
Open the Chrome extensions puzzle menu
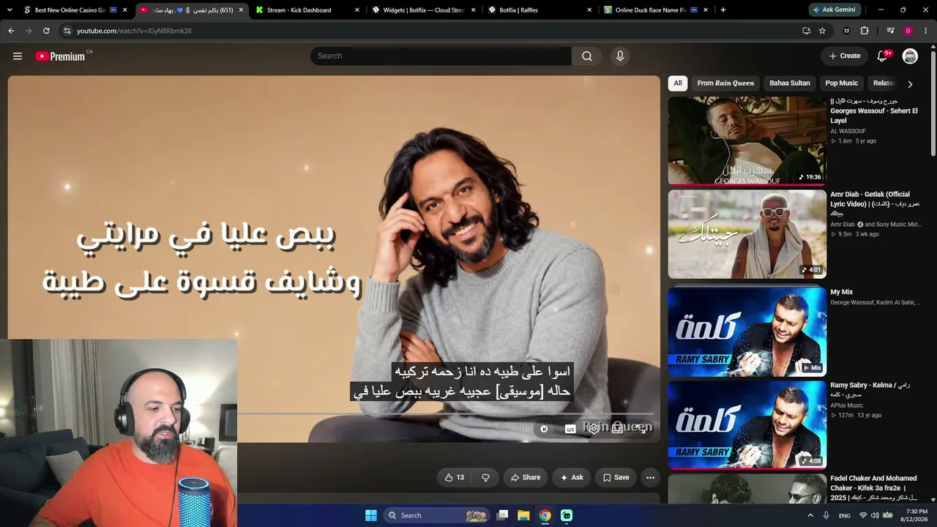pos(865,31)
